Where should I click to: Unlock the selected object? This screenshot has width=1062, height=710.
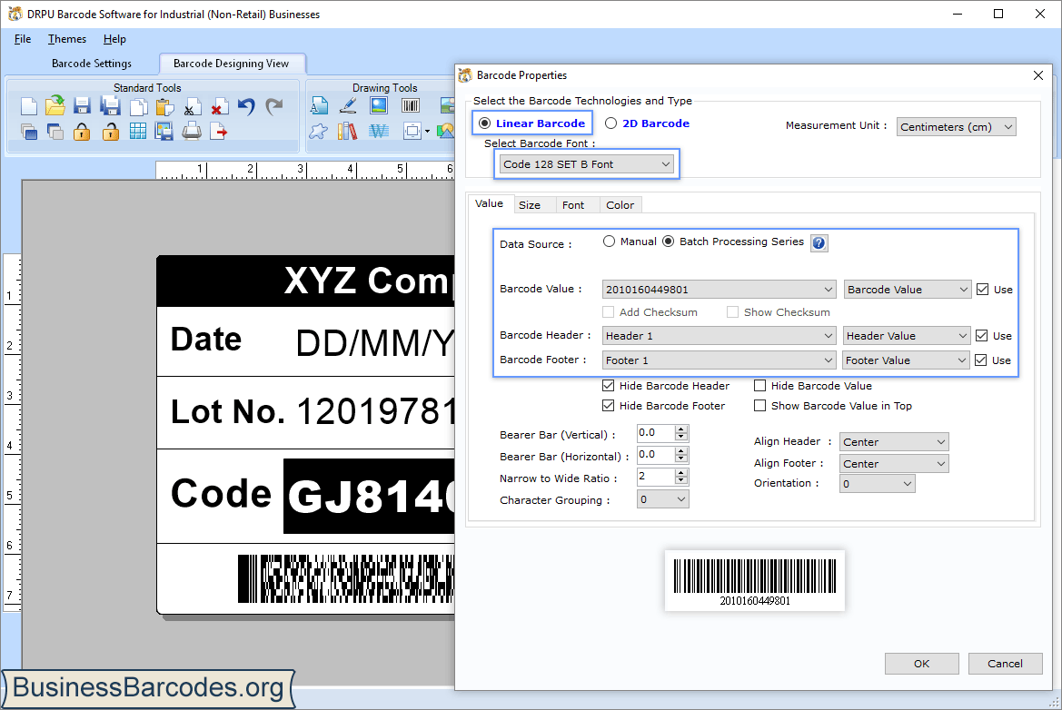click(x=110, y=132)
